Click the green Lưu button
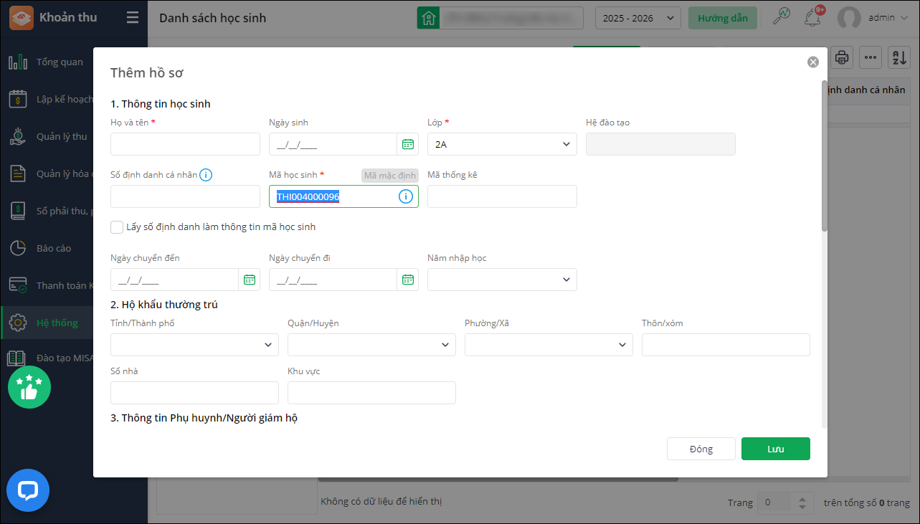The height and width of the screenshot is (524, 920). [x=776, y=449]
